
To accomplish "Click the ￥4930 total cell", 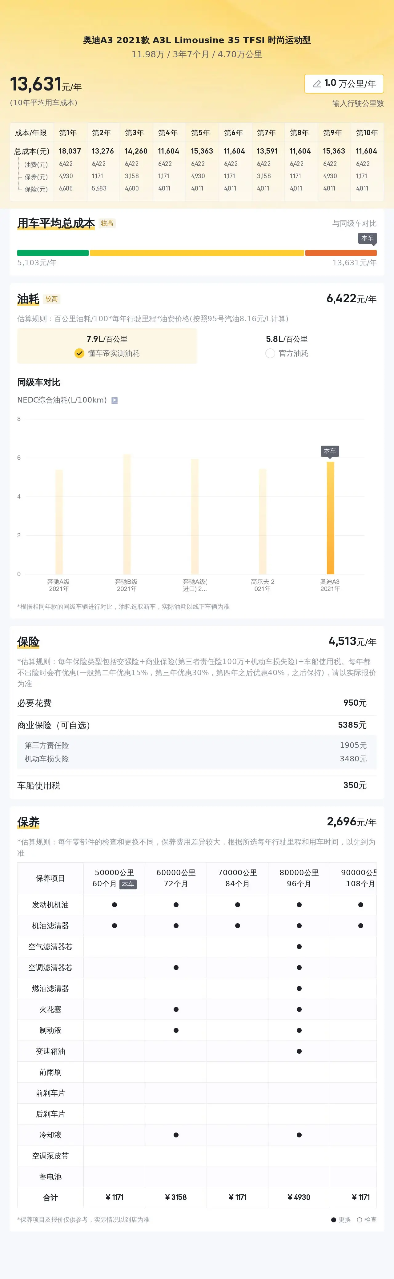I will coord(299,1197).
